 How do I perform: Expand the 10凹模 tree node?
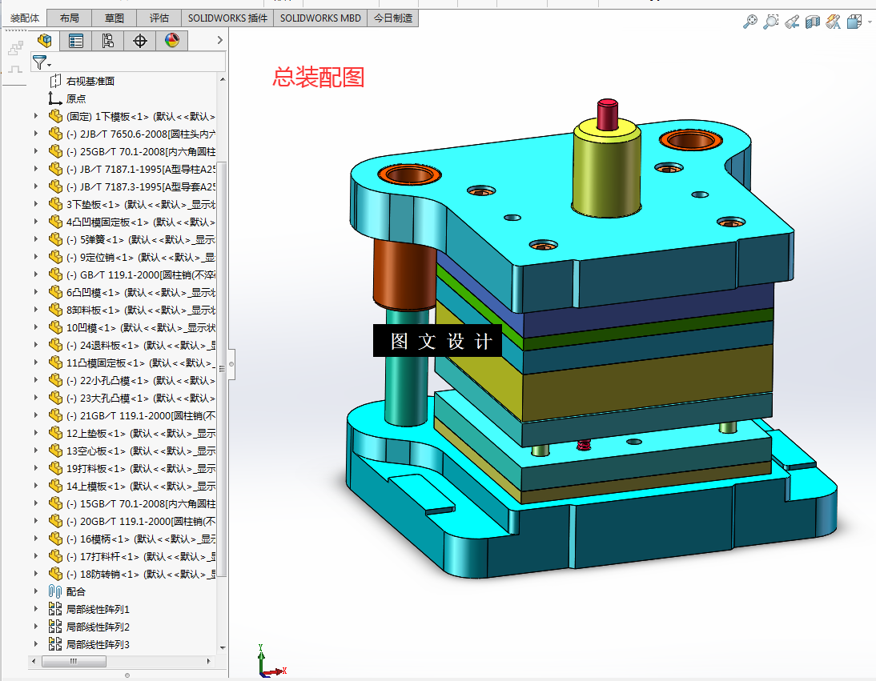[36, 327]
